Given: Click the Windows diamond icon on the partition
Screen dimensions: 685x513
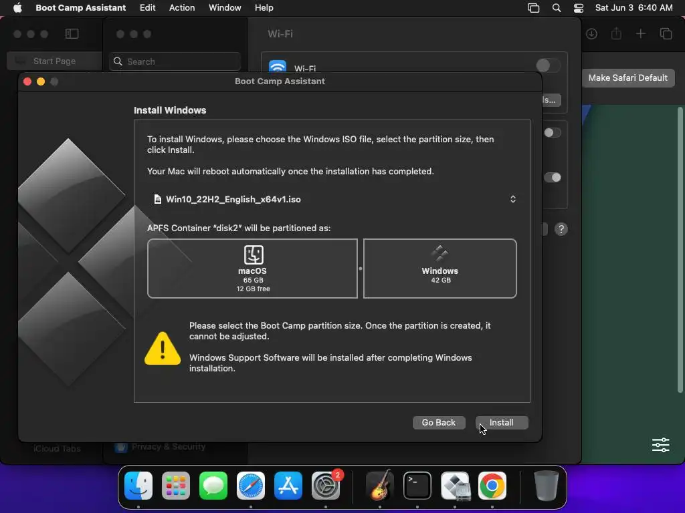Looking at the screenshot, I should [440, 254].
